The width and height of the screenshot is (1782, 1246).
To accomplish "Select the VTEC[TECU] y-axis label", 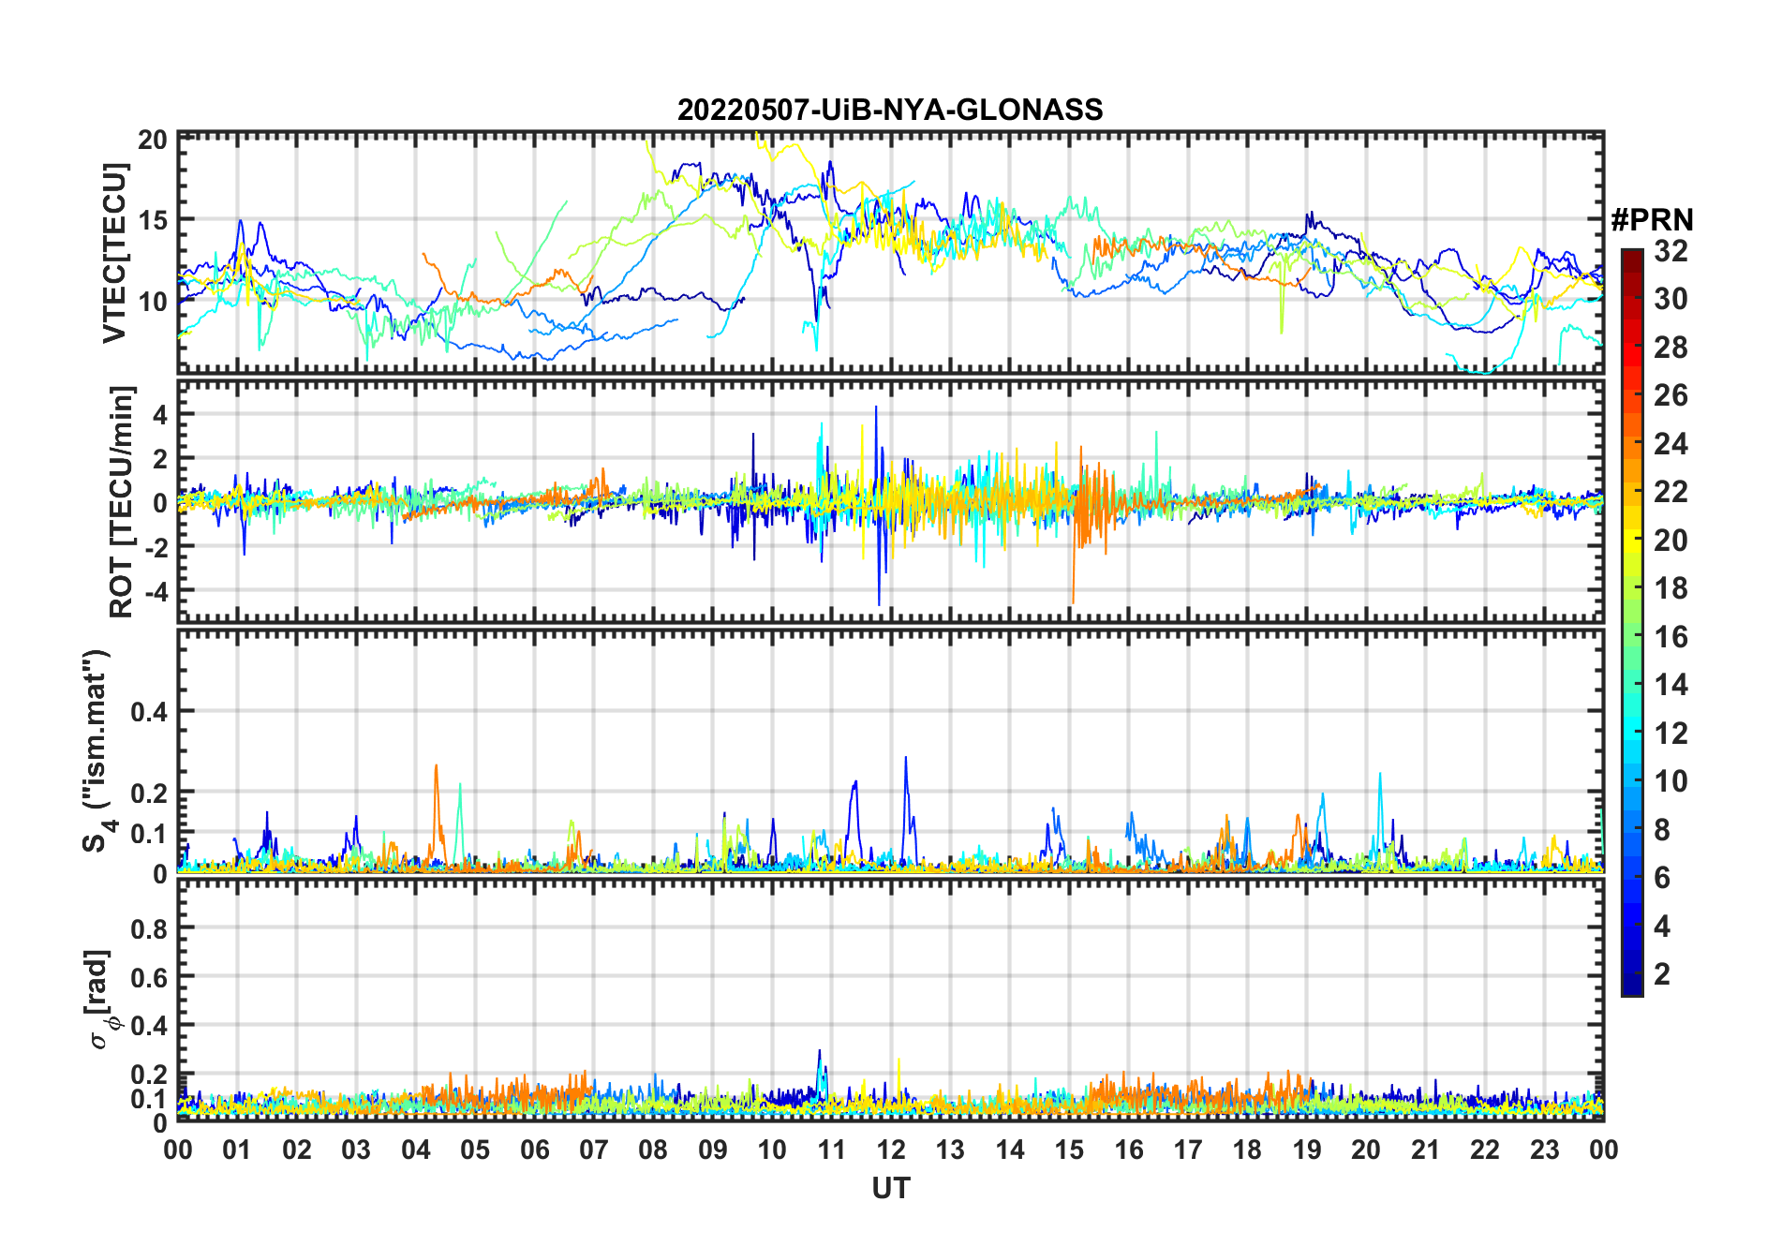I will tap(114, 253).
